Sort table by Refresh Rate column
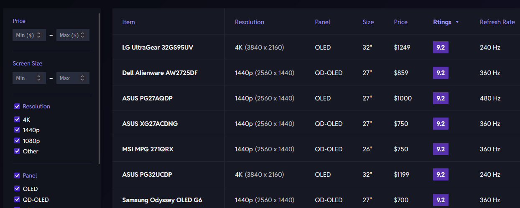 (497, 22)
